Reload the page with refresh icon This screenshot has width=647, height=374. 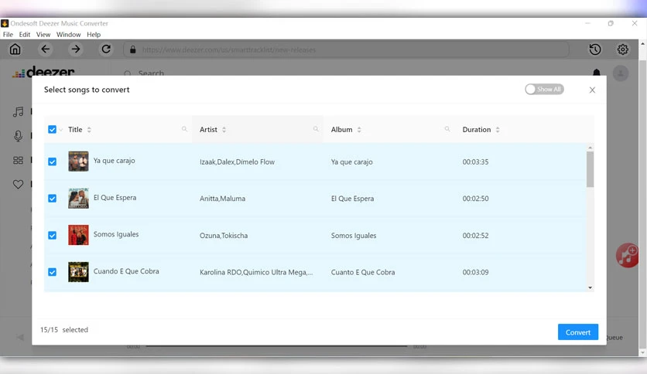pos(106,49)
